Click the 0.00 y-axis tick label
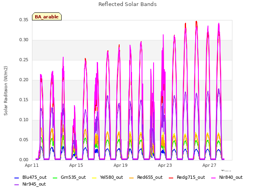256x192 pixels. pyautogui.click(x=24, y=160)
